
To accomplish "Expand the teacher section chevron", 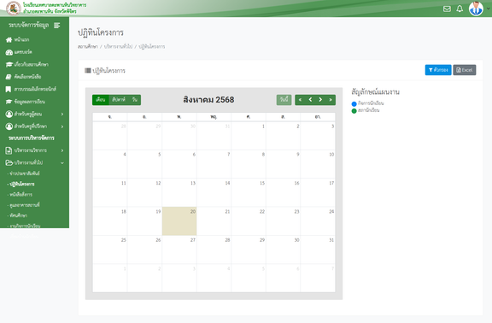I will (x=62, y=114).
